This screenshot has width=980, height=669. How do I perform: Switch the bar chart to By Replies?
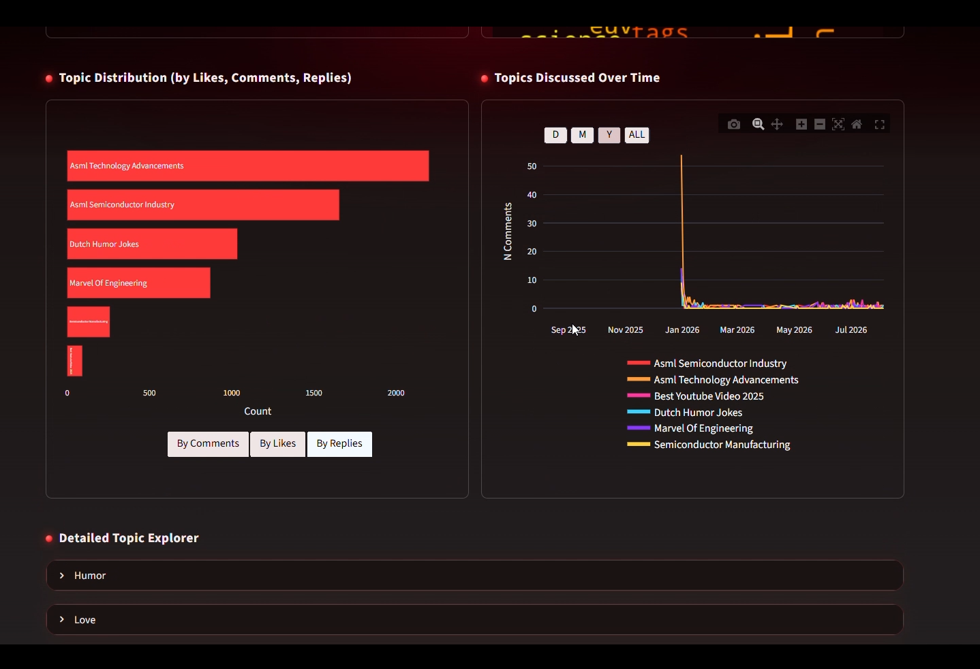[x=339, y=444]
